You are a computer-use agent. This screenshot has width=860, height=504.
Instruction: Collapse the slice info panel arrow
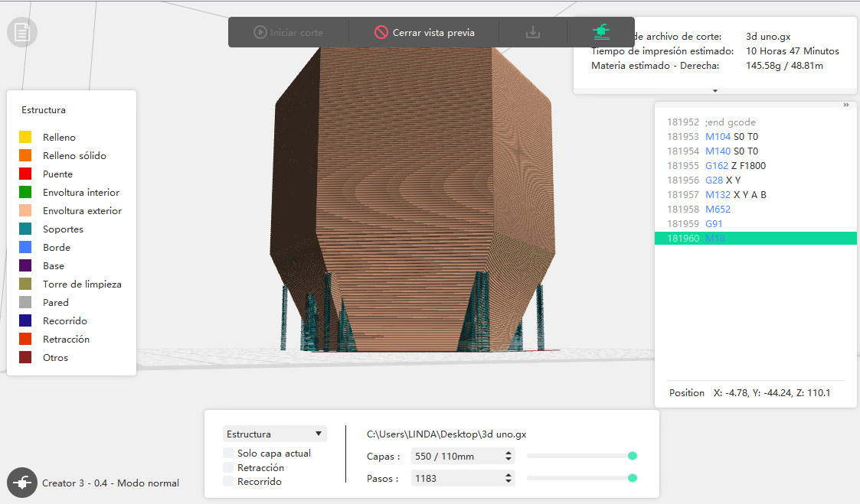point(715,91)
